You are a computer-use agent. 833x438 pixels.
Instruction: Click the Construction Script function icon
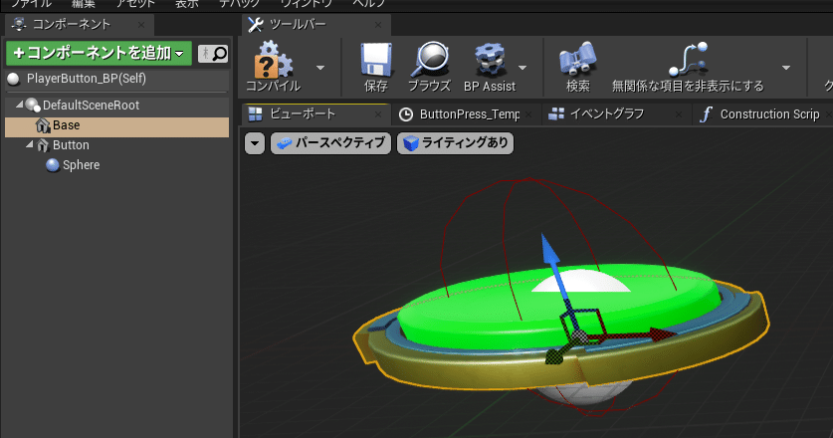pos(706,114)
